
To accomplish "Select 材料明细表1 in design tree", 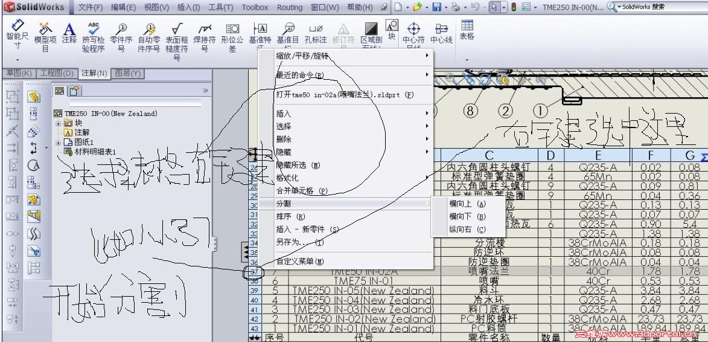I will 90,152.
